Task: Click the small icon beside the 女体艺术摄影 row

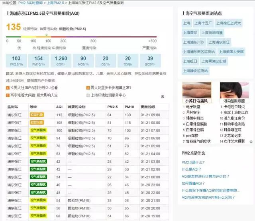Action: click(x=251, y=142)
